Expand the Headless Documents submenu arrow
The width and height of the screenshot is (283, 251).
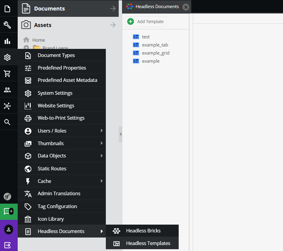coord(102,231)
